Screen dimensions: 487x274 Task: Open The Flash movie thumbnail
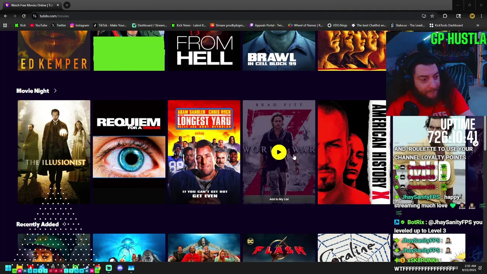279,248
